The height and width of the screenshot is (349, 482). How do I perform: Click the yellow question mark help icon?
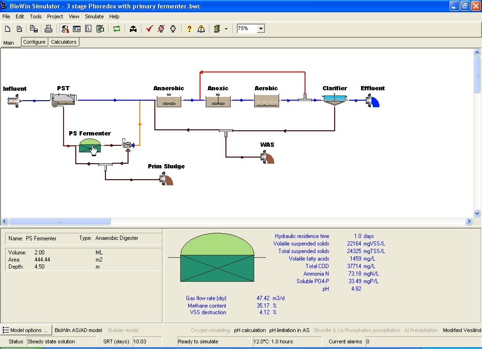click(189, 29)
